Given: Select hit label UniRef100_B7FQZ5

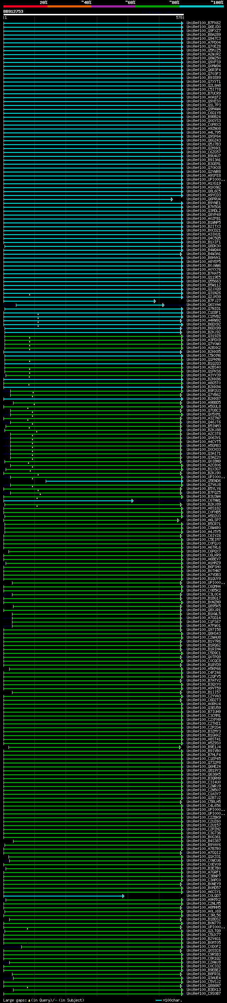Looking at the screenshot, I should tap(204, 492).
